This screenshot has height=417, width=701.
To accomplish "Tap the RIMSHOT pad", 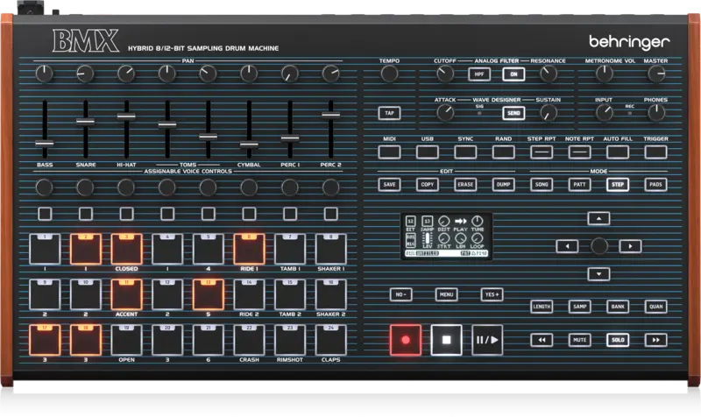I will 290,340.
